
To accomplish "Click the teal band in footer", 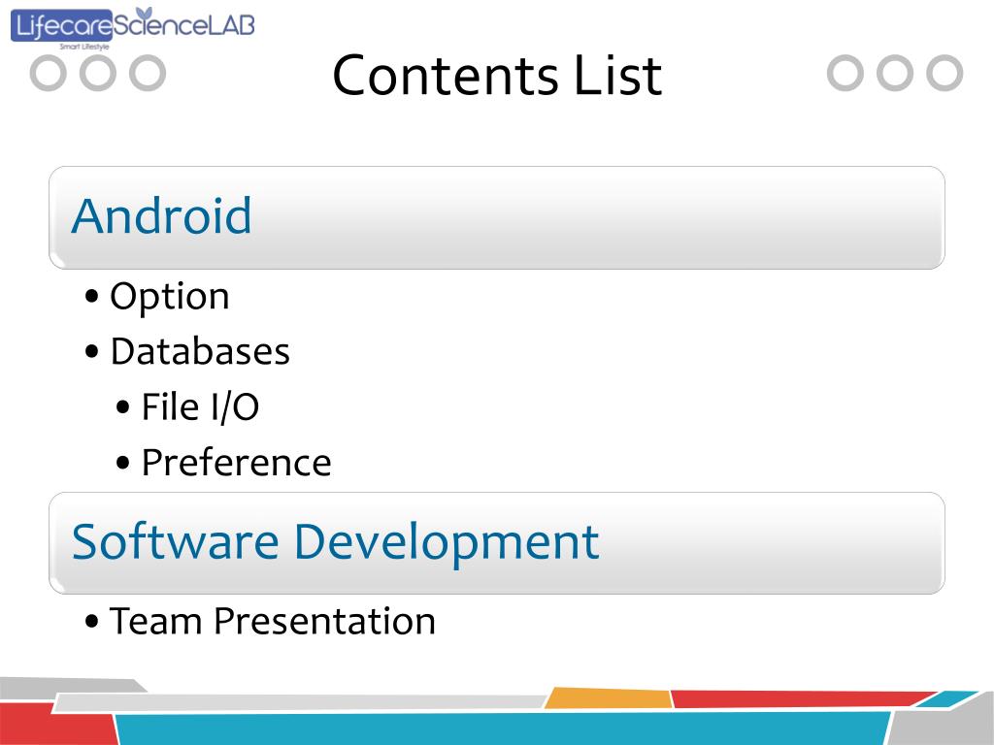I will tap(501, 729).
